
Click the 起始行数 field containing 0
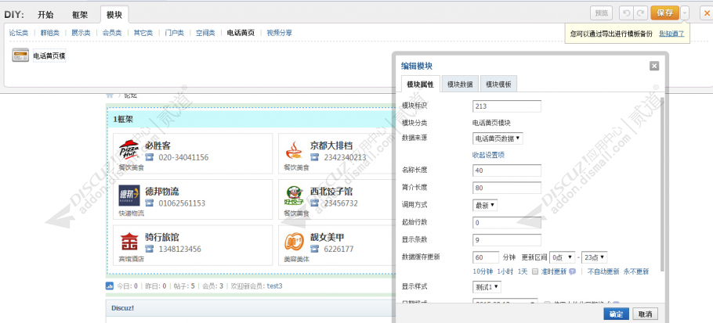(x=507, y=223)
